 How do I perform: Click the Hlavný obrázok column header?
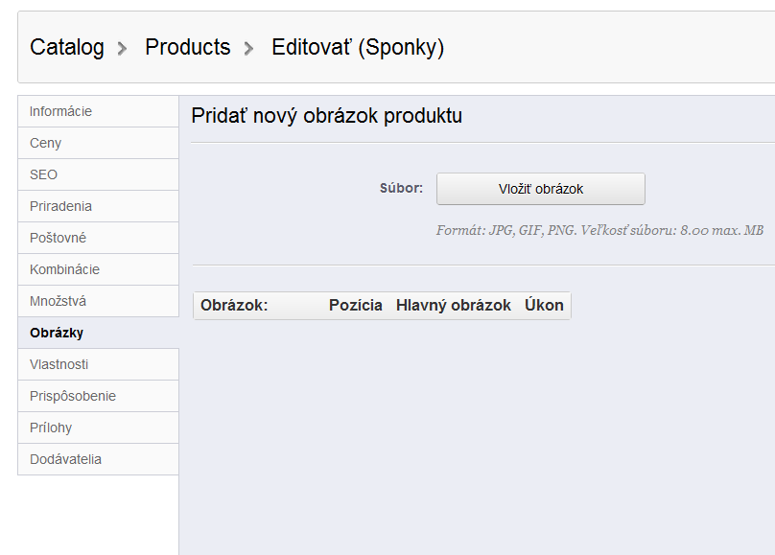tap(454, 306)
